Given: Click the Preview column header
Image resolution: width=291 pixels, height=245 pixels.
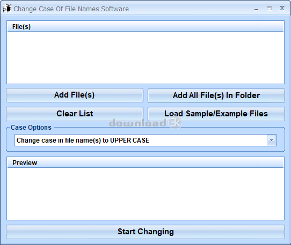Looking at the screenshot, I should click(133, 163).
